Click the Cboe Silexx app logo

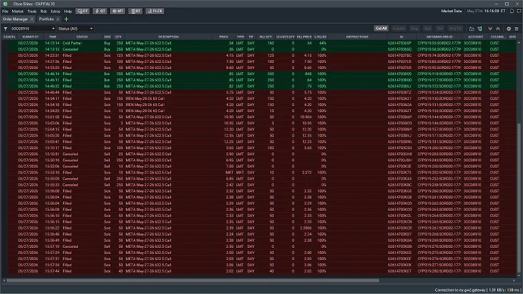pyautogui.click(x=5, y=4)
